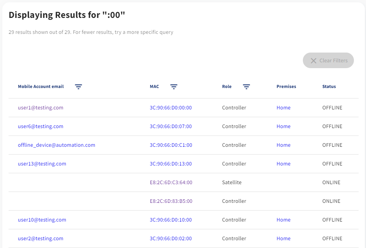
Task: Click the Status column header
Action: point(329,86)
